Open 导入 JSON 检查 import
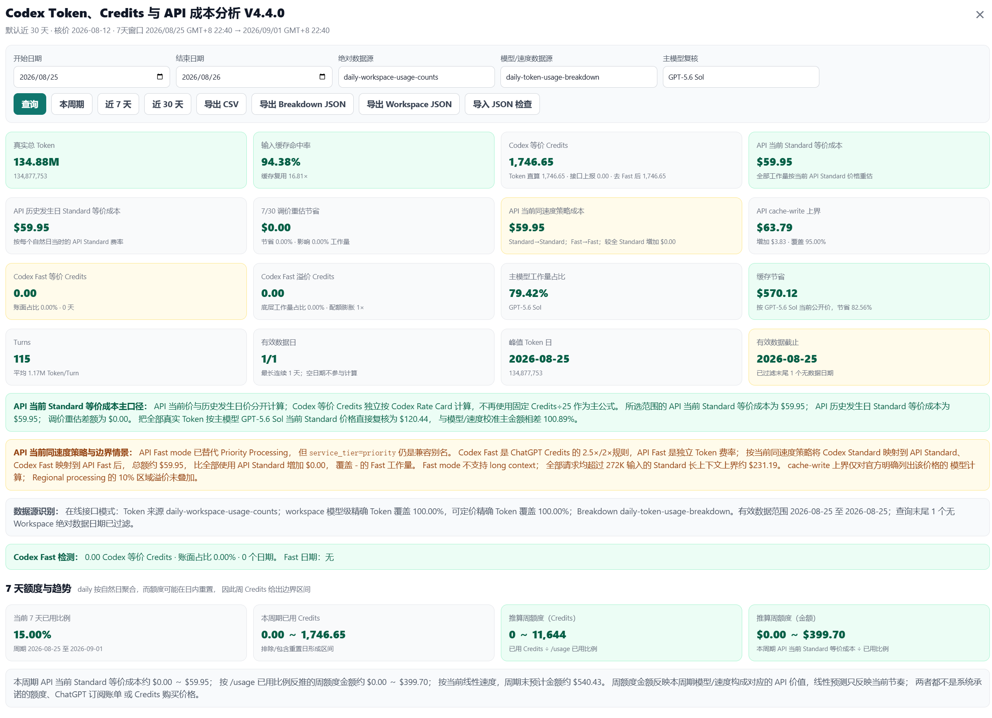992x718 pixels. (502, 104)
